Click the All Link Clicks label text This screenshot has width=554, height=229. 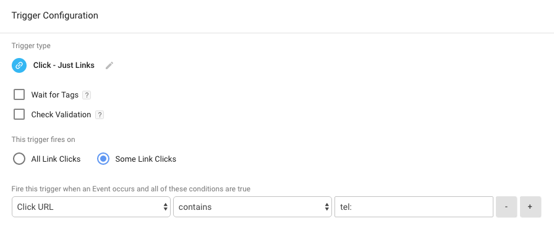click(x=56, y=159)
